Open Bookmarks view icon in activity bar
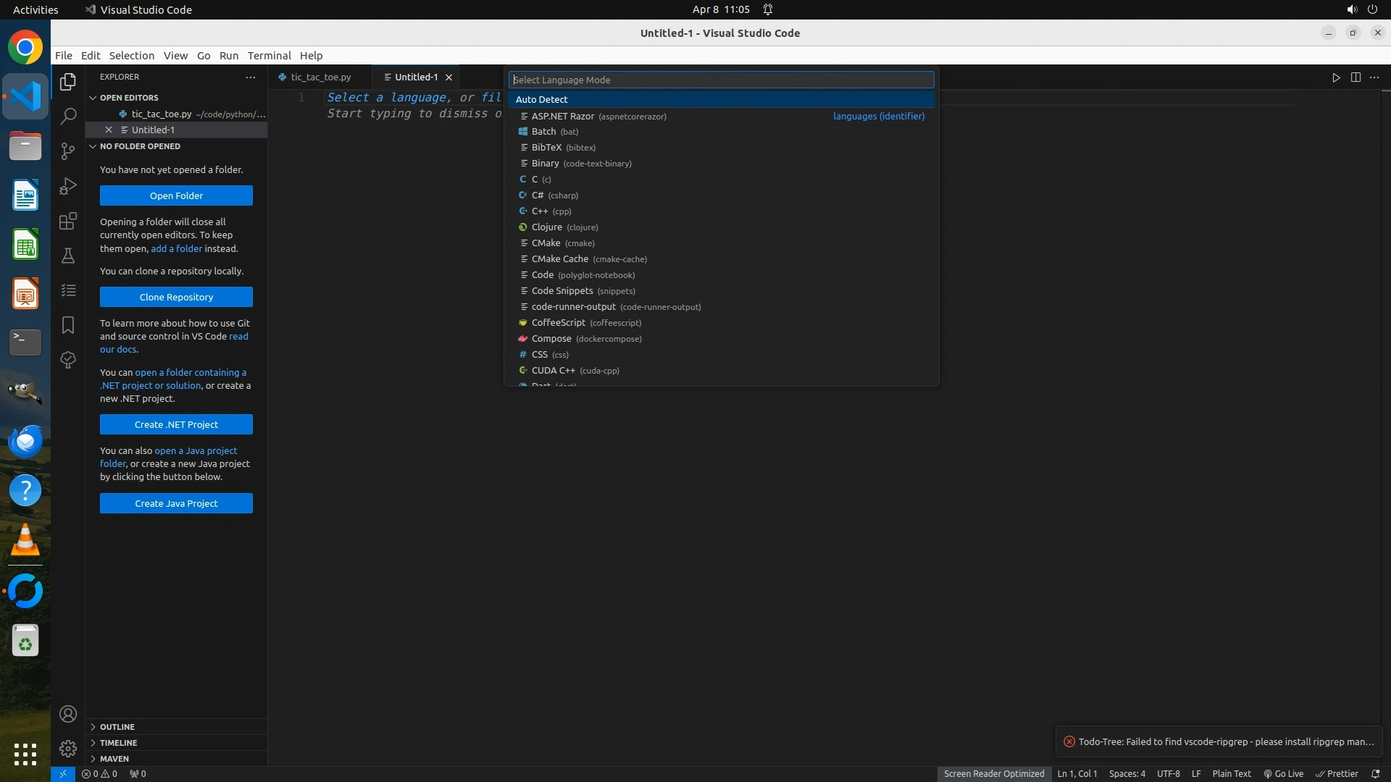 tap(68, 325)
